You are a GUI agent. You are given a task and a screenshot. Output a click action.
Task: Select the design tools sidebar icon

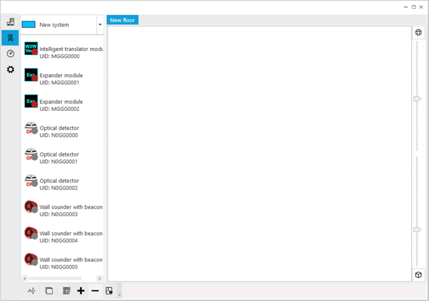[x=11, y=38]
